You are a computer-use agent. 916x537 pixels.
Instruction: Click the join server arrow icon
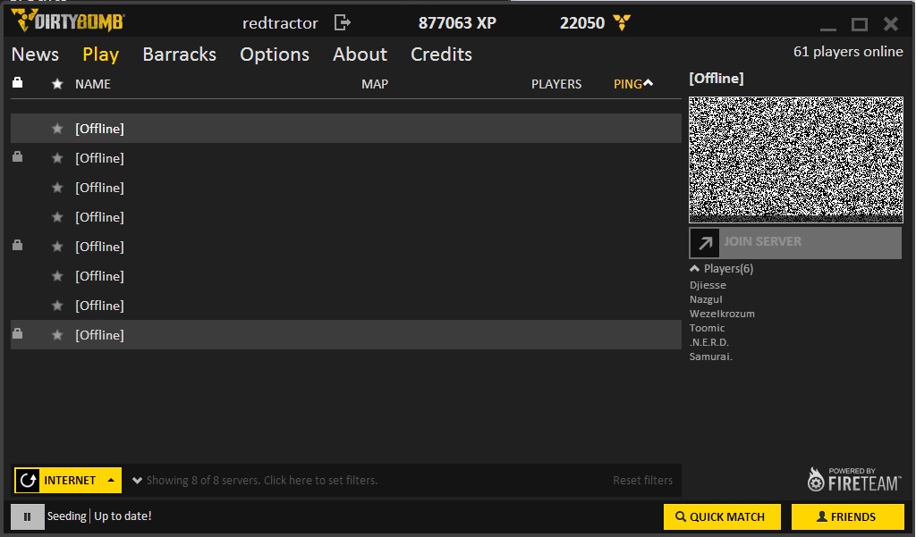(x=705, y=243)
